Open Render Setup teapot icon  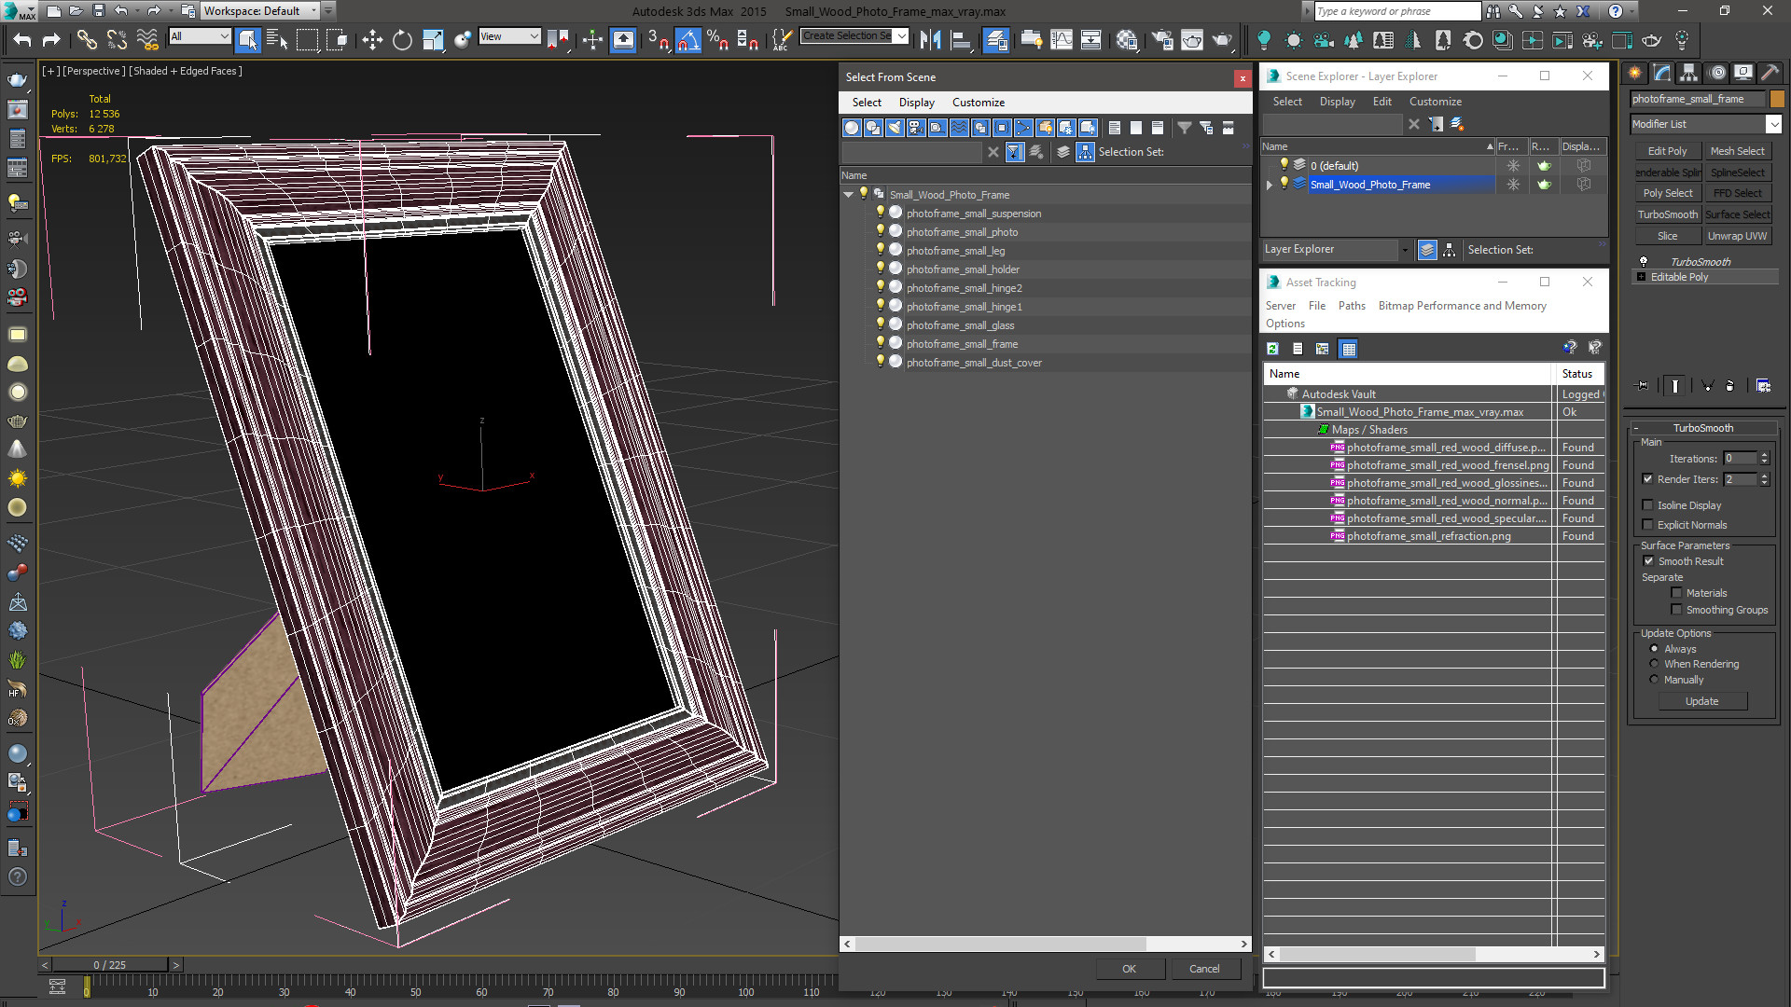pos(1161,39)
